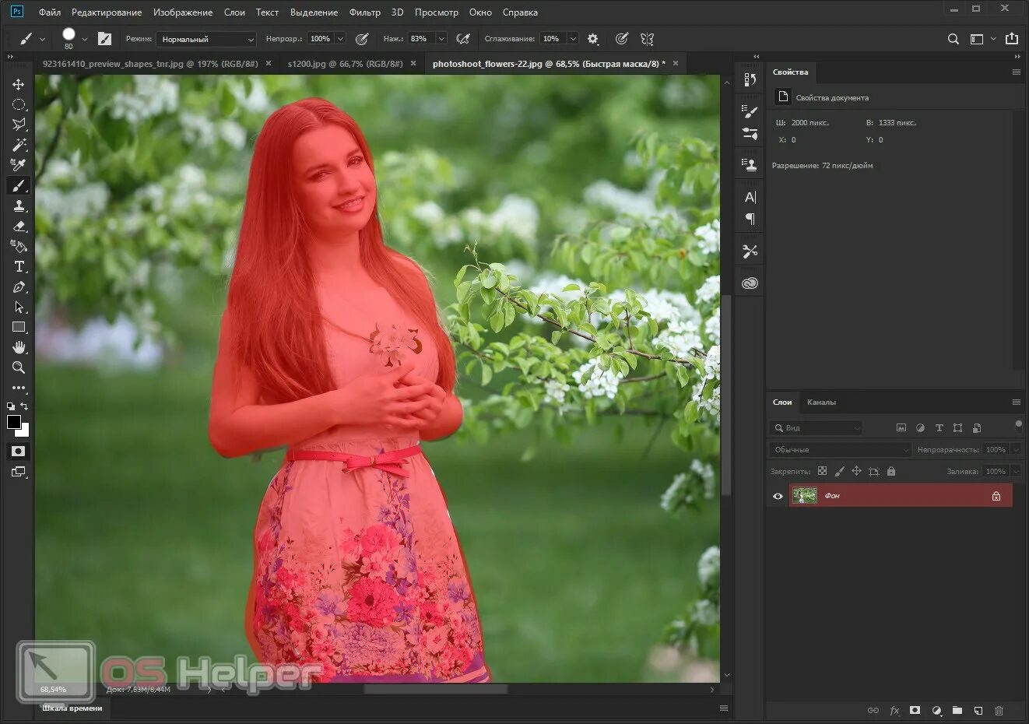Select the Magic Wand tool
1029x724 pixels.
19,145
